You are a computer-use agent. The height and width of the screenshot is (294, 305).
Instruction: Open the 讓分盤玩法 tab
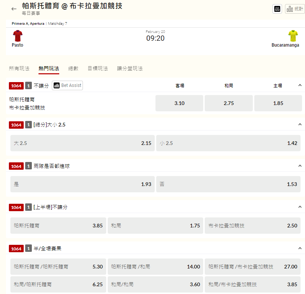(130, 68)
